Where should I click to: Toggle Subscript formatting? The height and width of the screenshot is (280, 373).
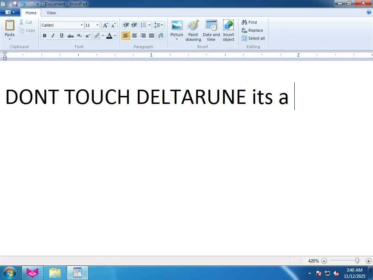tap(79, 36)
